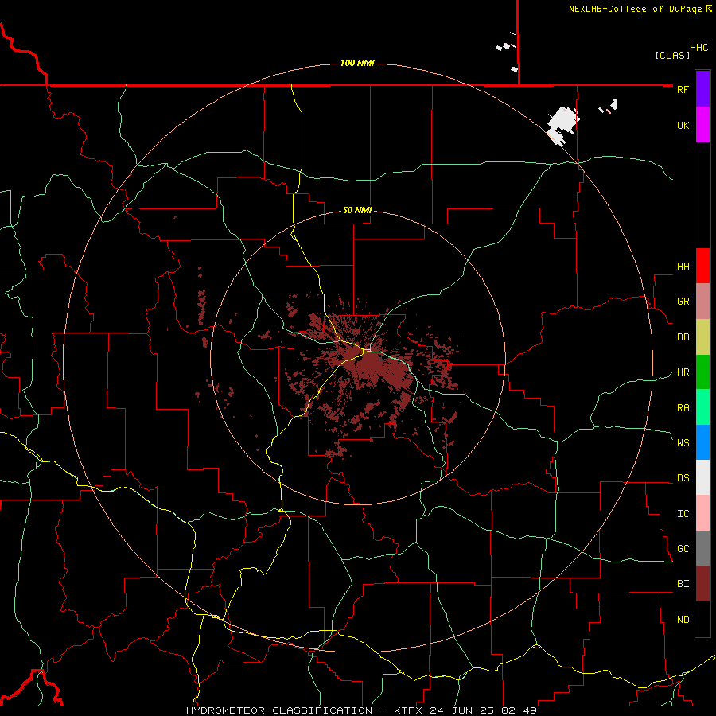
Task: Click the BD yellow legend swatch
Action: tap(702, 337)
